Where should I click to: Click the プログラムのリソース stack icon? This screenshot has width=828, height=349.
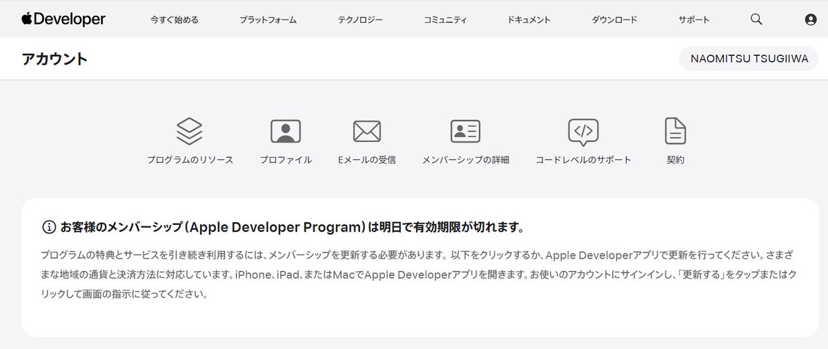point(190,130)
